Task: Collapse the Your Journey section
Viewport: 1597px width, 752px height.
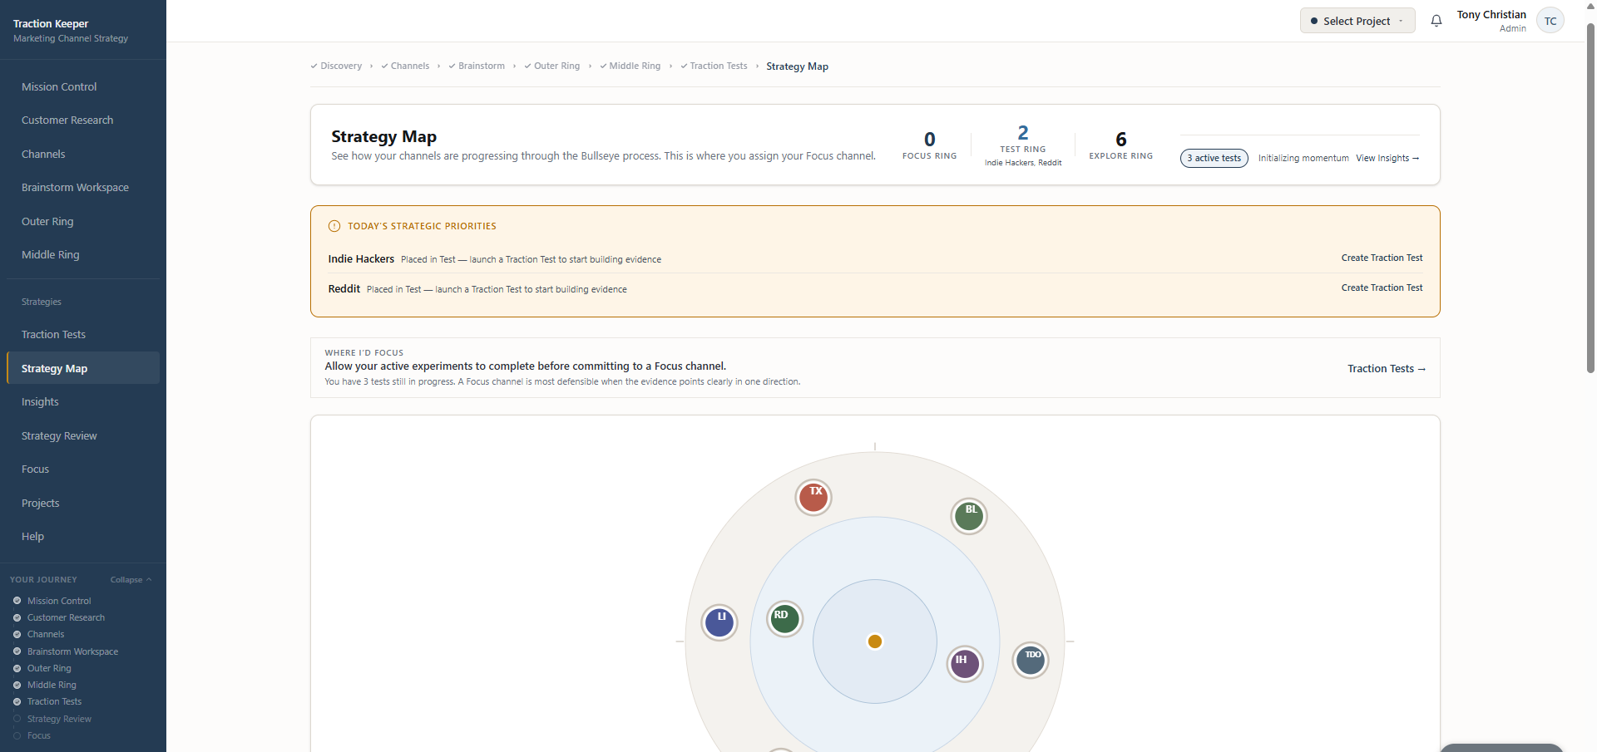Action: tap(131, 580)
